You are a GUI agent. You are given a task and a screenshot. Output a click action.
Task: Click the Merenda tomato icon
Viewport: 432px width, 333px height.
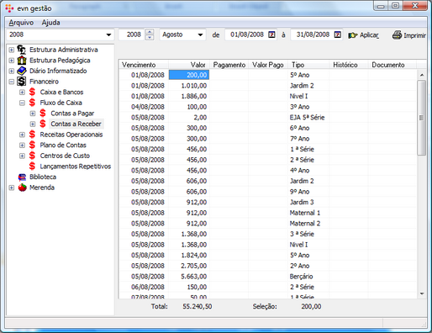pyautogui.click(x=22, y=188)
